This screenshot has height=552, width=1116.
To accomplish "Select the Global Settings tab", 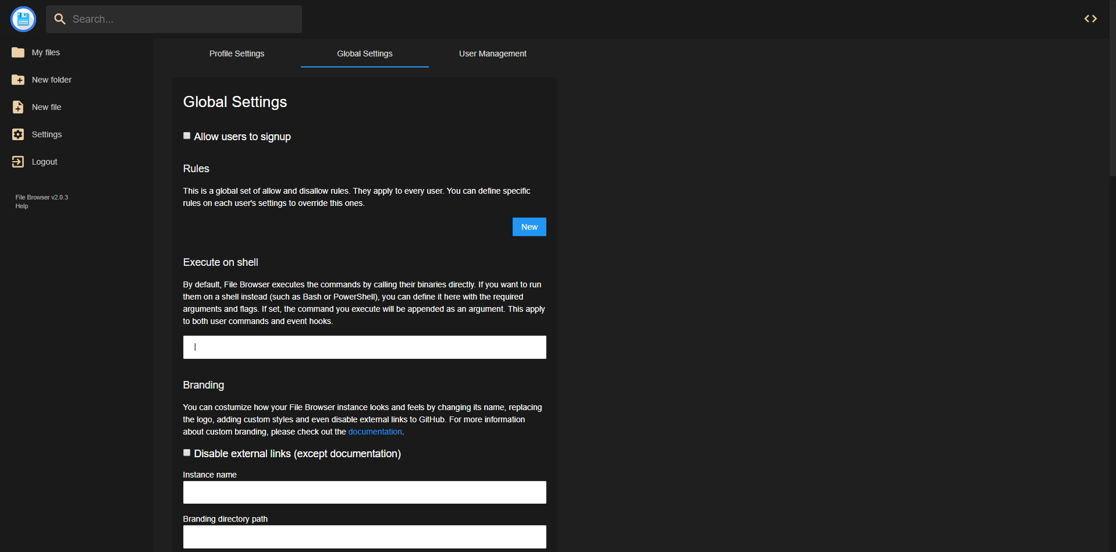I will (x=365, y=54).
